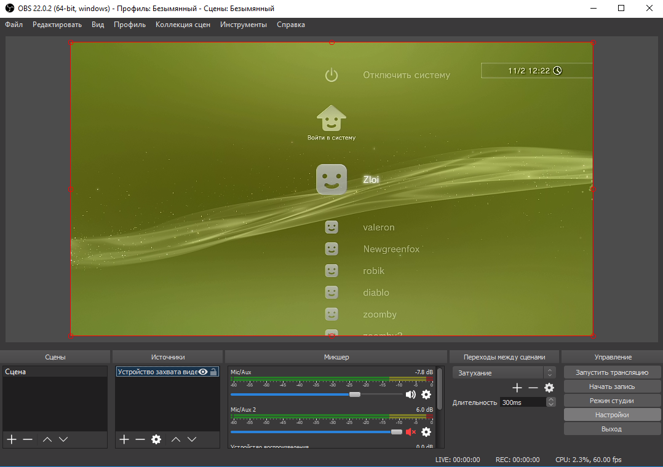
Task: Open the Затухание transition dropdown
Action: point(504,373)
